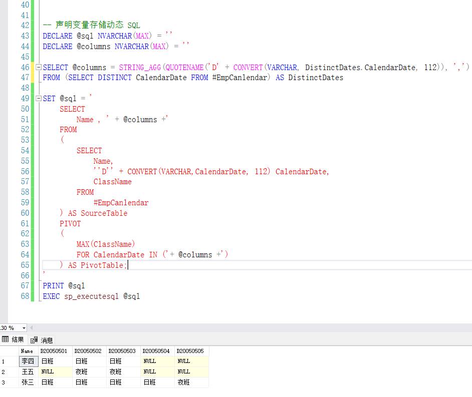This screenshot has height=397, width=472.
Task: Open the editor zoom percentage dropdown
Action: pyautogui.click(x=24, y=328)
